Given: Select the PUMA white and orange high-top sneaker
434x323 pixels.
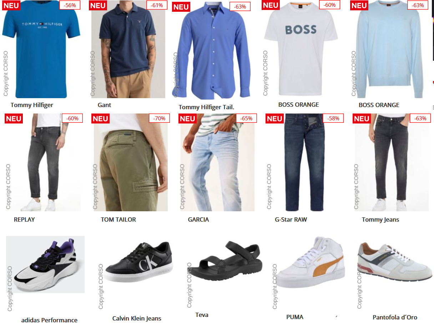Looking at the screenshot, I should [x=311, y=263].
